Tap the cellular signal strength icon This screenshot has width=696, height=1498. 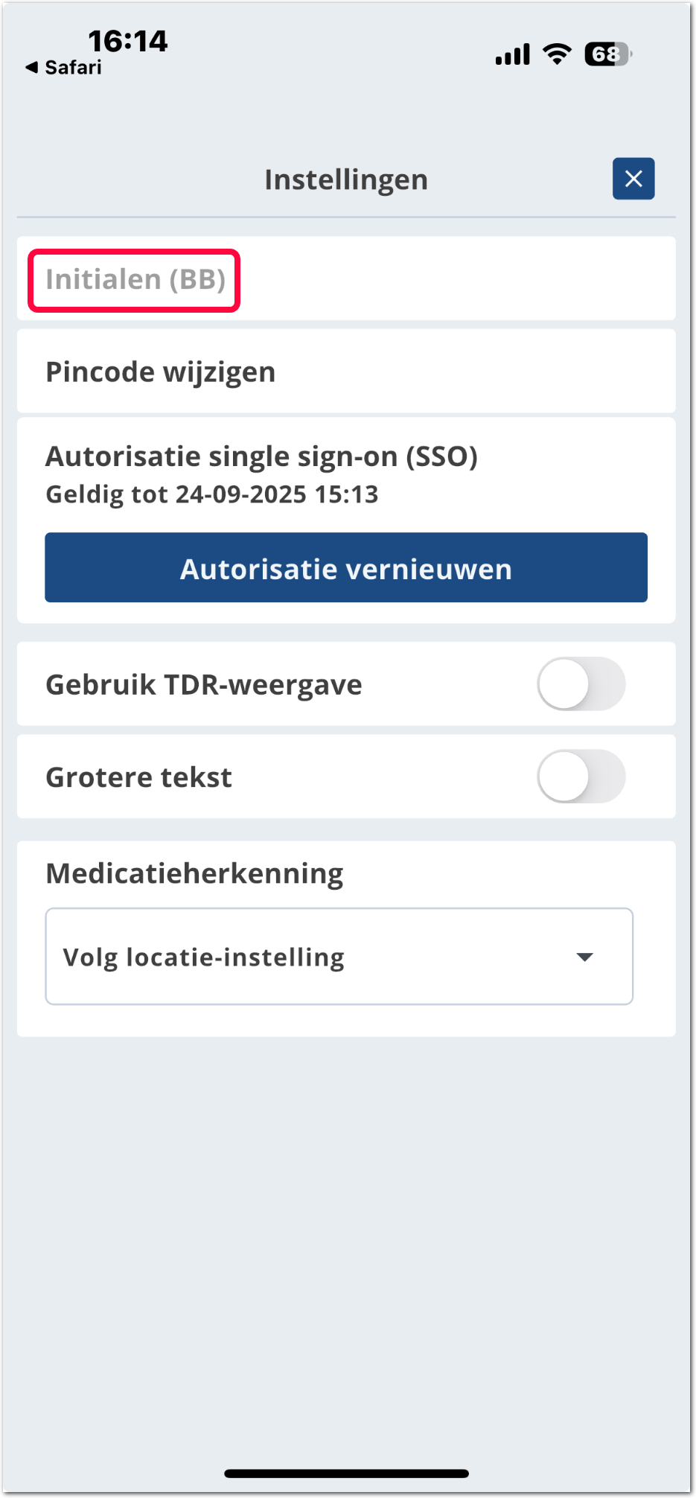coord(513,54)
